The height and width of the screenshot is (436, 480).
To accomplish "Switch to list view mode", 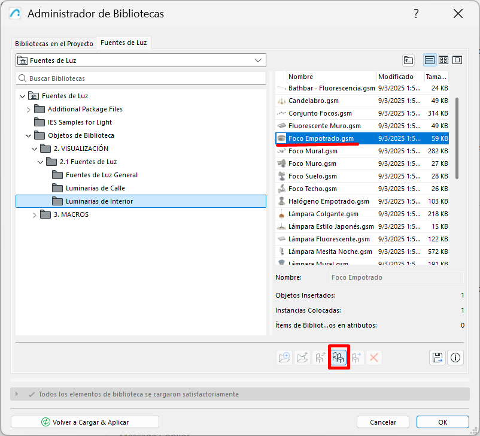I will [x=429, y=60].
